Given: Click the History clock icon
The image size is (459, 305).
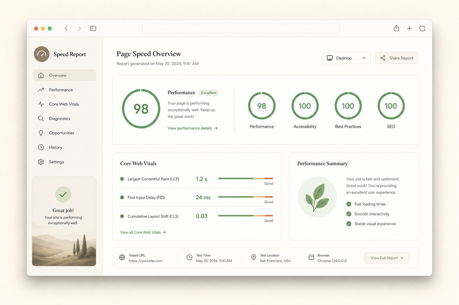Looking at the screenshot, I should 41,147.
